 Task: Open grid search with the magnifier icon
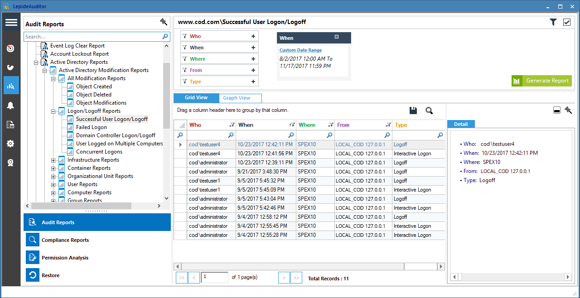point(429,111)
